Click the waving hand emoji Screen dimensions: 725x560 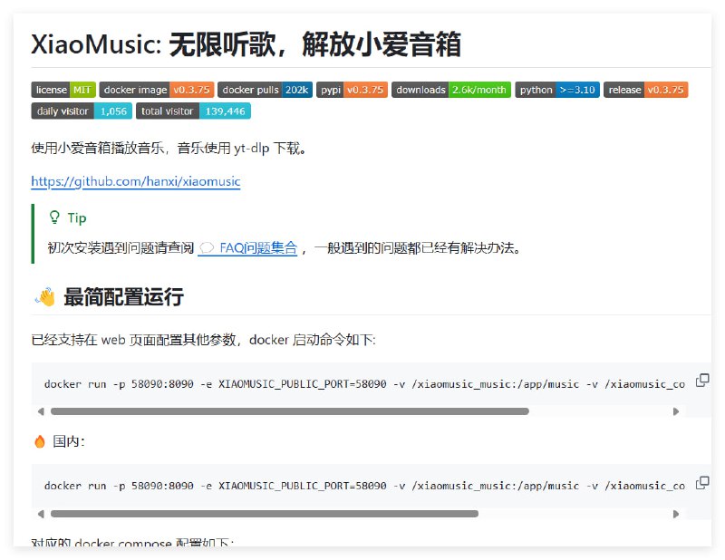45,297
